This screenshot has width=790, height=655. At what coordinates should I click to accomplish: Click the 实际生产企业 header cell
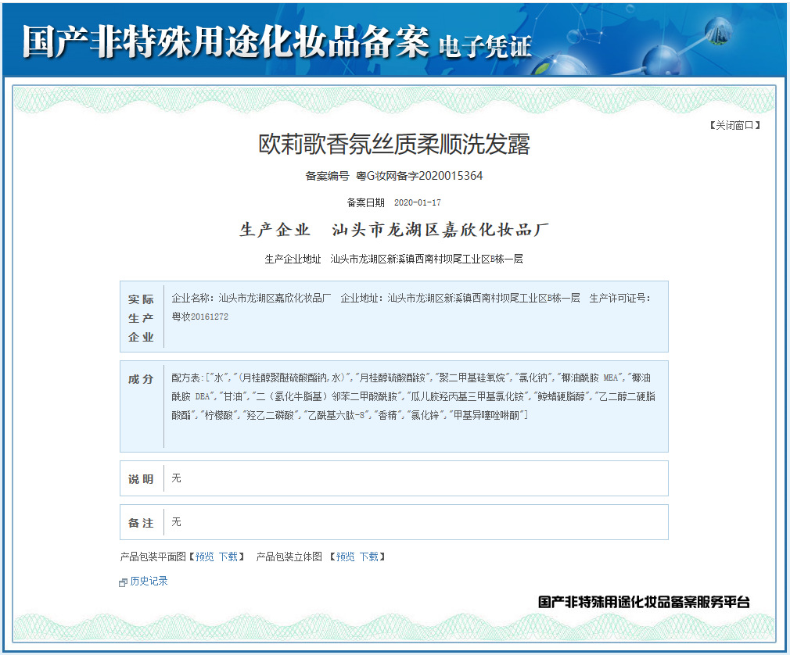[x=141, y=317]
